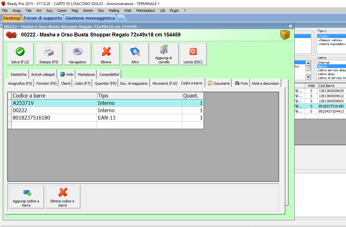346x227 pixels.
Task: Open the Compatibilita' tab
Action: (x=109, y=74)
